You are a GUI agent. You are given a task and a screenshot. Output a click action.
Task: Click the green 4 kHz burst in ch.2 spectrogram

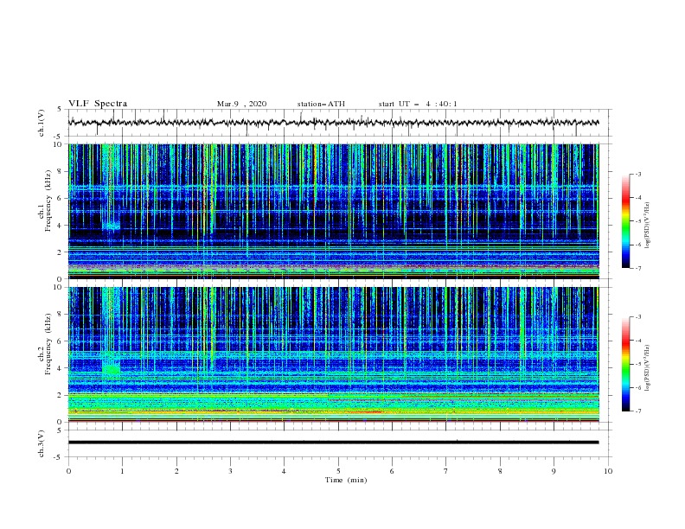click(111, 369)
